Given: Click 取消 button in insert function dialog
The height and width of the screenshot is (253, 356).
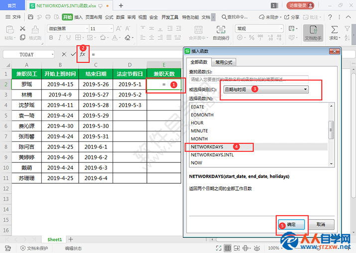Looking at the screenshot, I should pos(321,225).
